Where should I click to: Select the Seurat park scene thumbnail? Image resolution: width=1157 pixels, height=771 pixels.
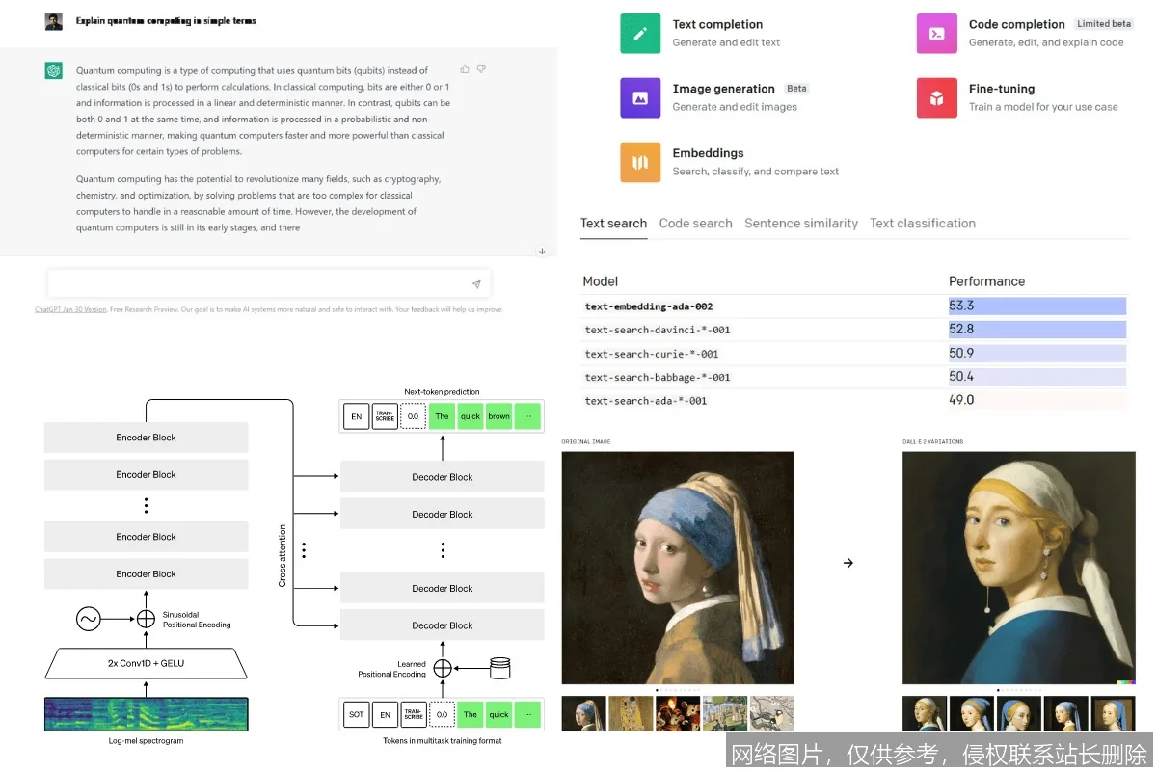pyautogui.click(x=725, y=713)
